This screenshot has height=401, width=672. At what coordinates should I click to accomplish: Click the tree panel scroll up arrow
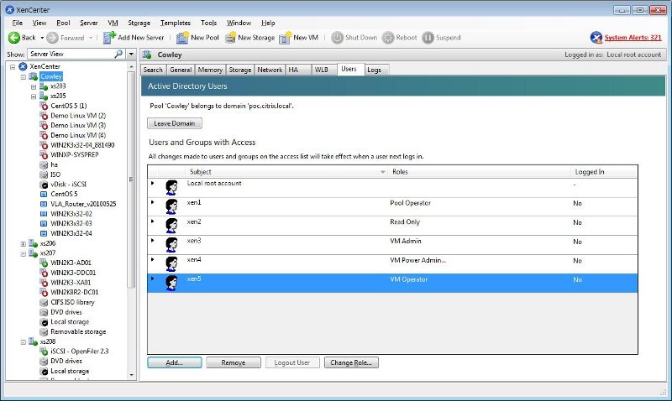coord(132,67)
